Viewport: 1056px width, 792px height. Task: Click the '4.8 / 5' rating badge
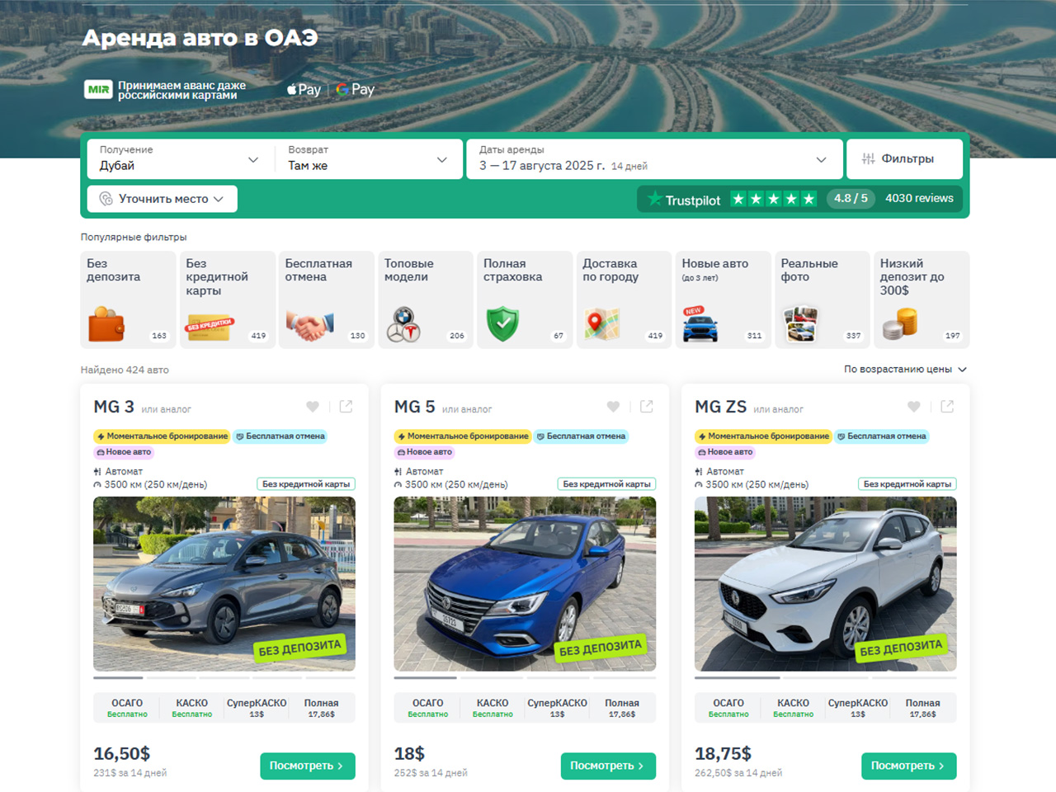point(851,199)
